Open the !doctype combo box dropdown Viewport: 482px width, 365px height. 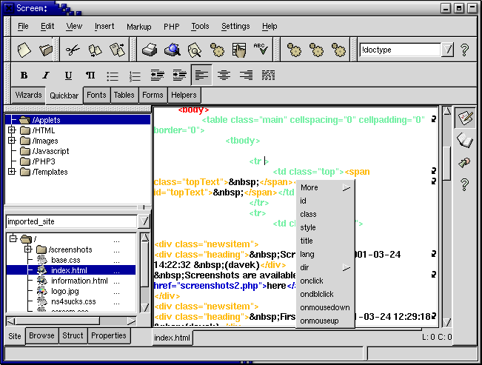[x=447, y=50]
